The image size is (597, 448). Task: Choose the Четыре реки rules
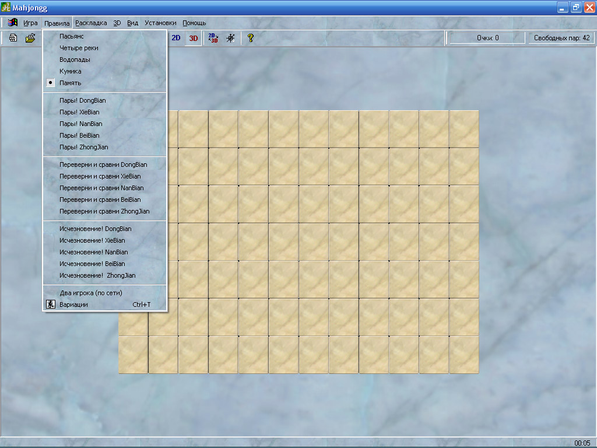click(105, 48)
